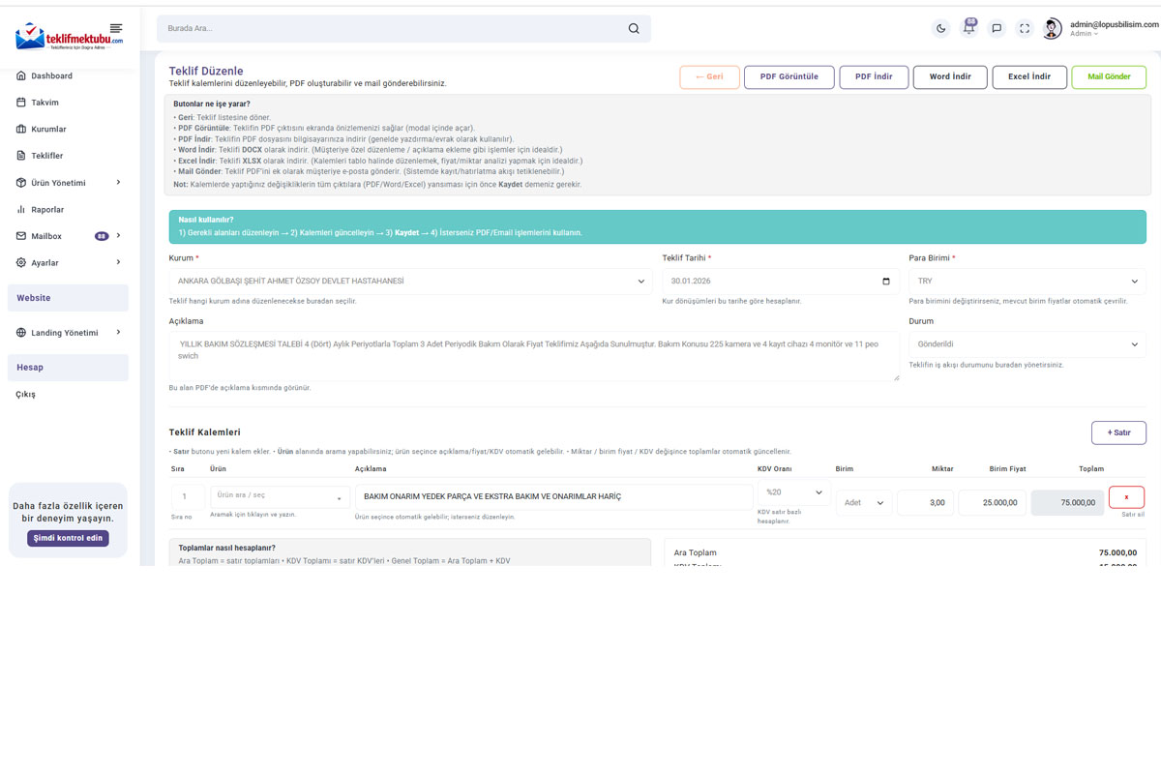1161x774 pixels.
Task: Click the Birim Fiyat input field
Action: coord(992,503)
